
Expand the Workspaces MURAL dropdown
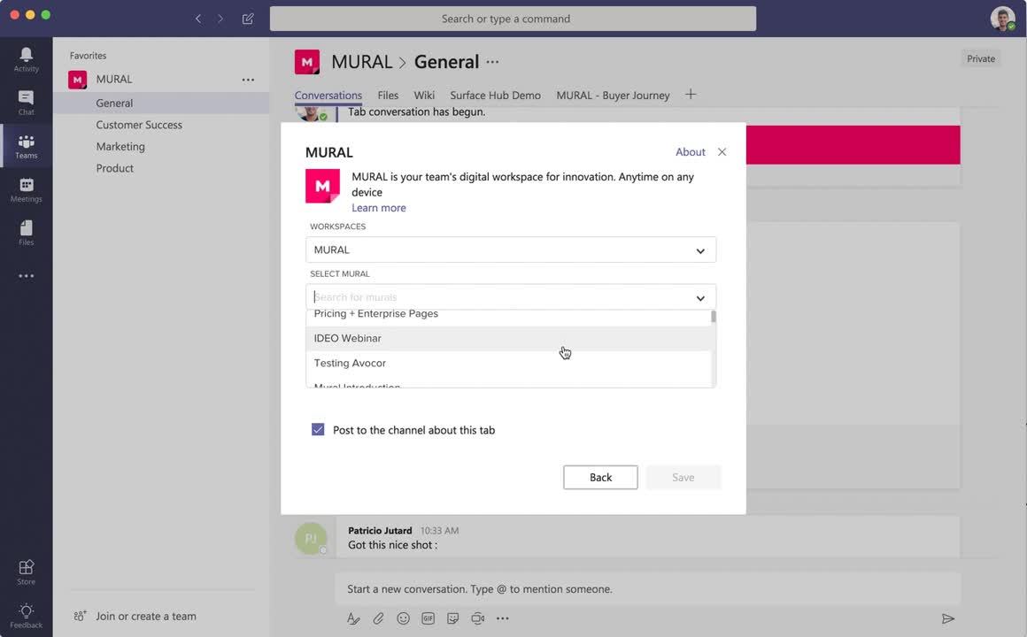(x=511, y=250)
